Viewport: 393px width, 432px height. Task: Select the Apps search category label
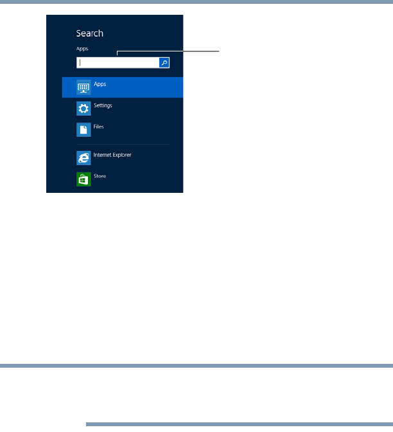click(100, 84)
